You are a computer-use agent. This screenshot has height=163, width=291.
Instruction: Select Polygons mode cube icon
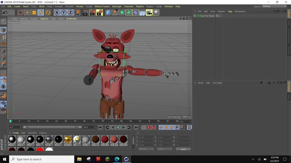coord(3,64)
